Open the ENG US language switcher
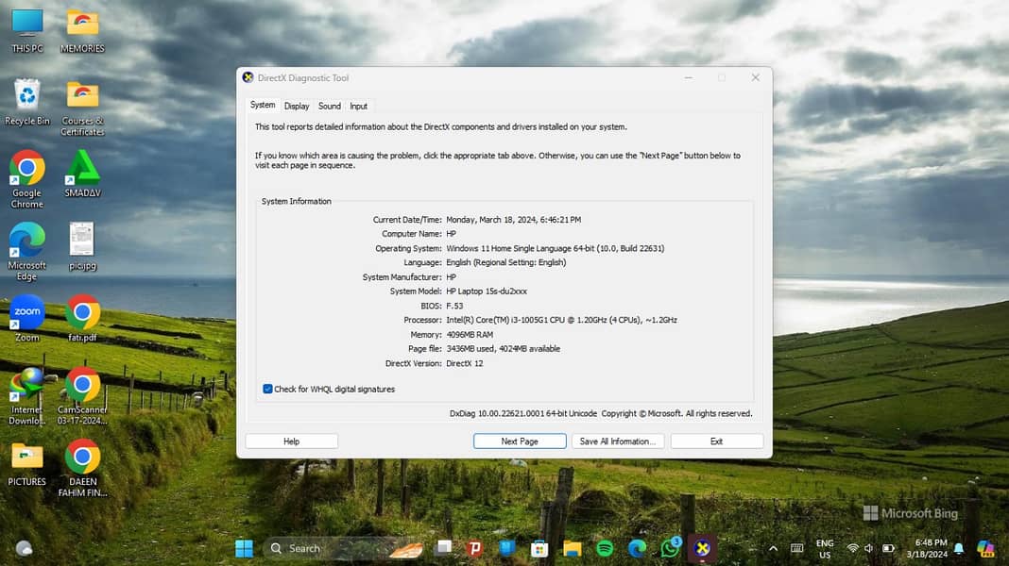 (x=825, y=548)
